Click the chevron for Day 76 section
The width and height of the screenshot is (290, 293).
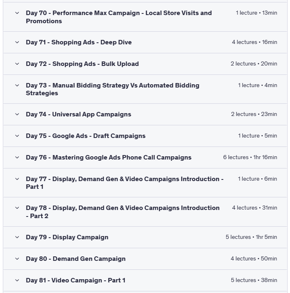[x=17, y=157]
